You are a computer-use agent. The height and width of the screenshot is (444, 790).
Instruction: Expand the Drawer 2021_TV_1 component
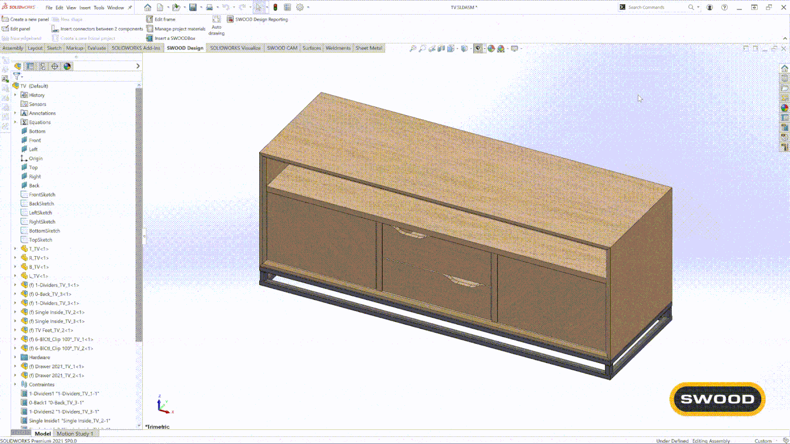point(15,366)
